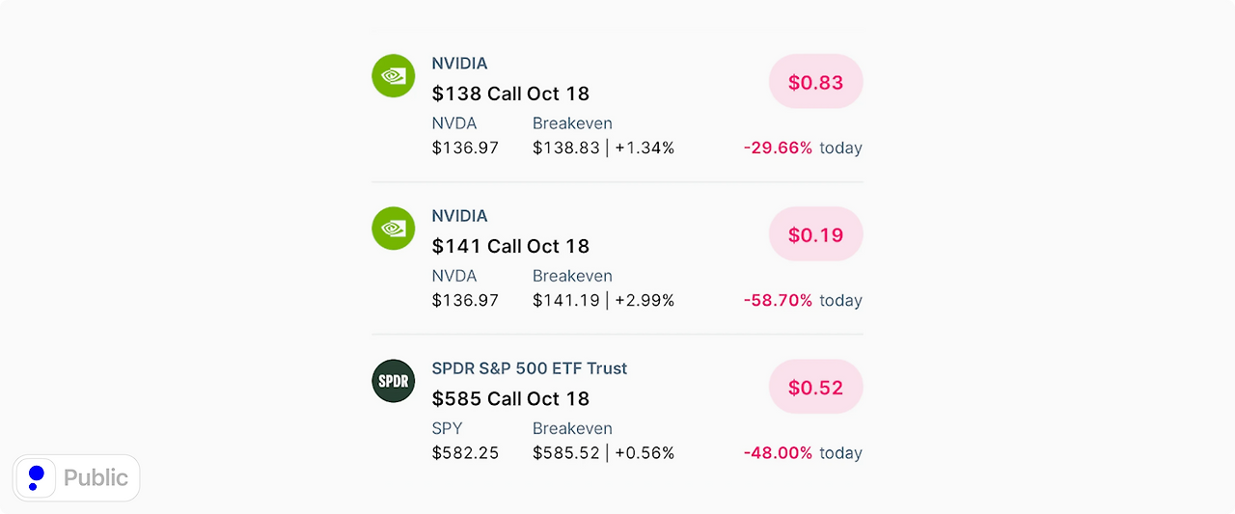Click the $141.19 breakeven value
This screenshot has height=514, width=1235.
point(566,300)
